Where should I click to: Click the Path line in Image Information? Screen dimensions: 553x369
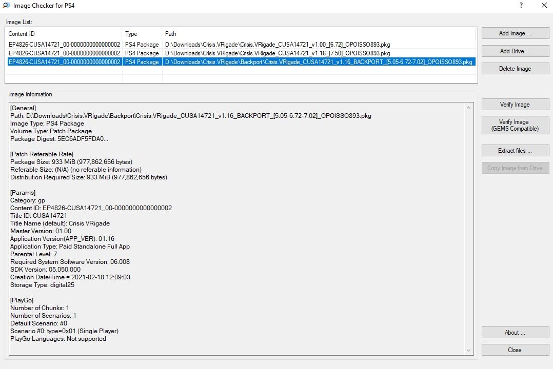(191, 116)
